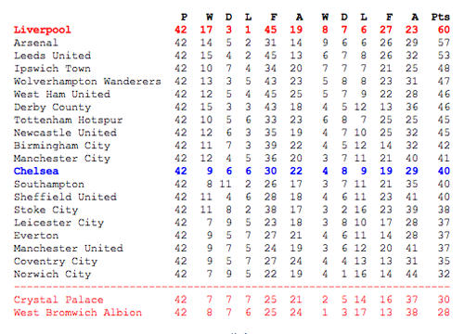Click the Derby County team name
The image size is (464, 334).
[53, 108]
